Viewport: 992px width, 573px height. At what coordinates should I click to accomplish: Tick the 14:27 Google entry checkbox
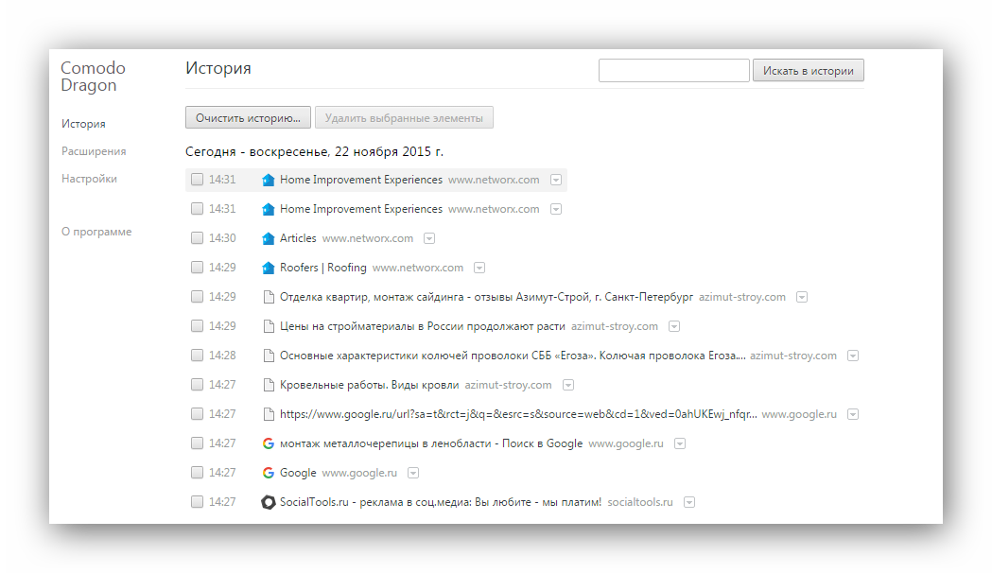point(198,473)
